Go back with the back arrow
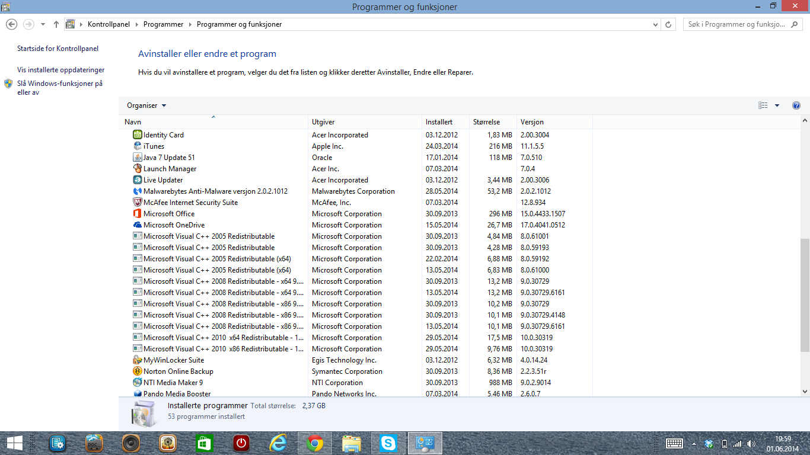 pos(11,24)
